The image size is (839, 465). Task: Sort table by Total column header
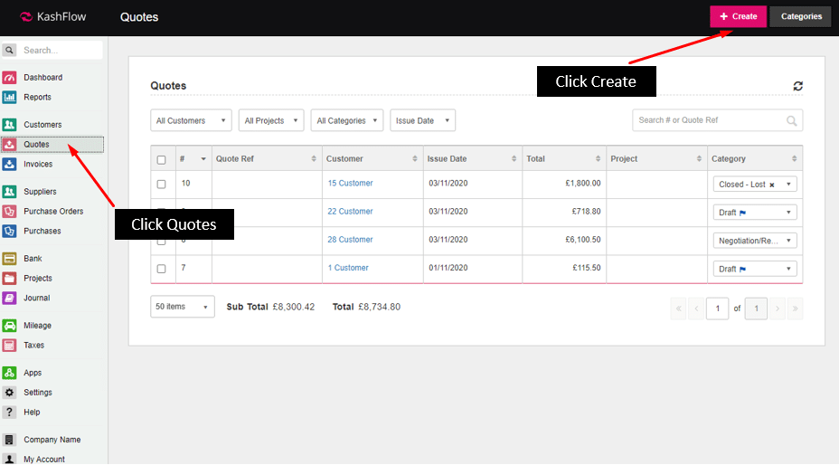click(x=559, y=159)
